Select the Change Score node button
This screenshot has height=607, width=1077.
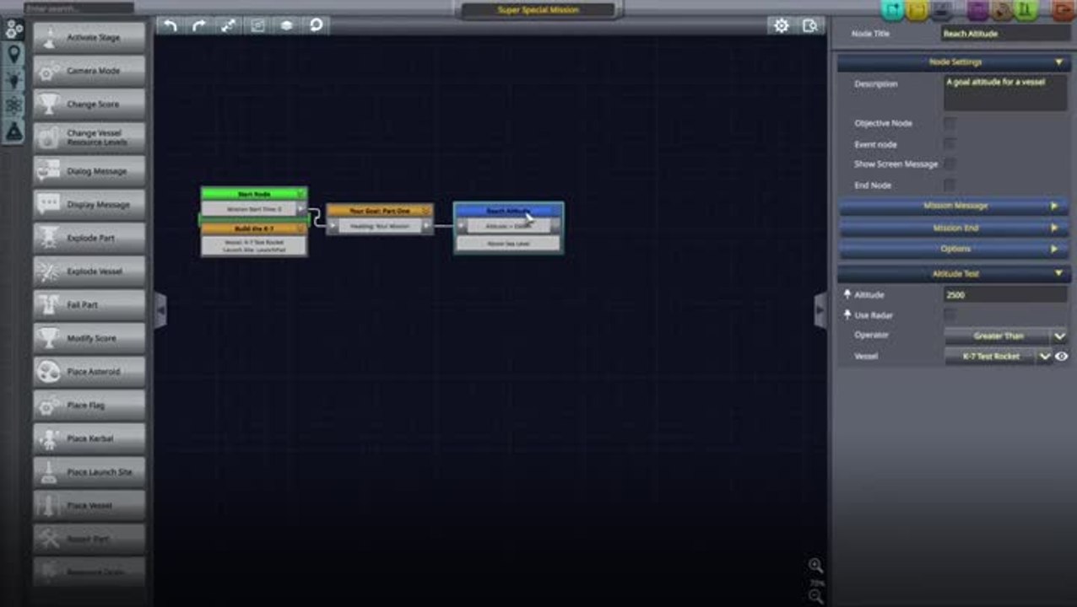(x=89, y=105)
